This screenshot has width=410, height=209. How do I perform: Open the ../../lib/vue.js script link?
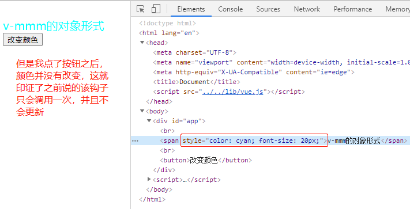pos(232,92)
